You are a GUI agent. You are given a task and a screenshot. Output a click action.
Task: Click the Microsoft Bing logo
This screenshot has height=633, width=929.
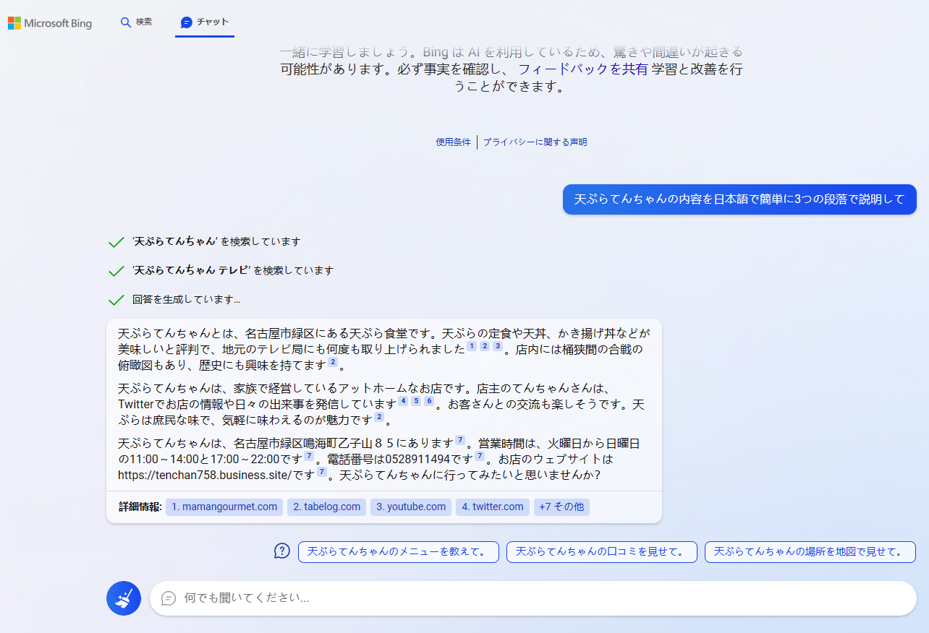point(50,23)
